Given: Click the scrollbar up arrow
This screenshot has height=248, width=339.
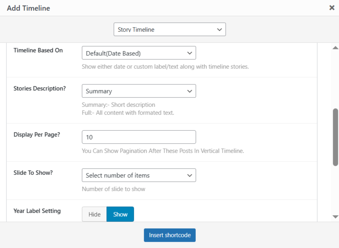Looking at the screenshot, I should (335, 48).
